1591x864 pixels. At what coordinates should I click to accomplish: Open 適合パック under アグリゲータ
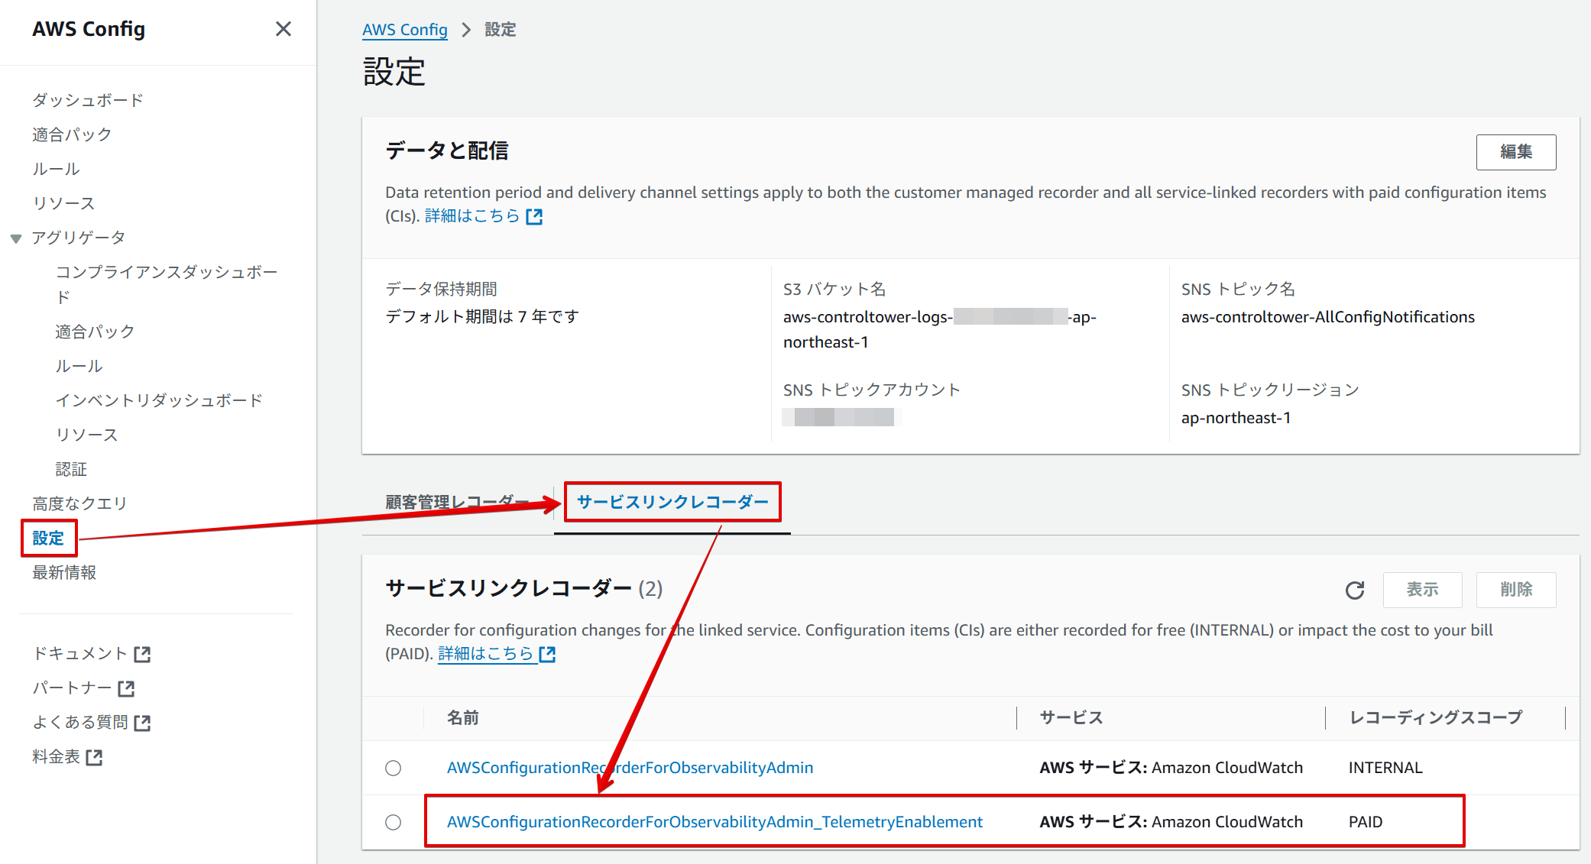point(95,332)
